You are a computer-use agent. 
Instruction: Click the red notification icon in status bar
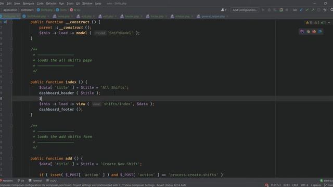pos(266,185)
